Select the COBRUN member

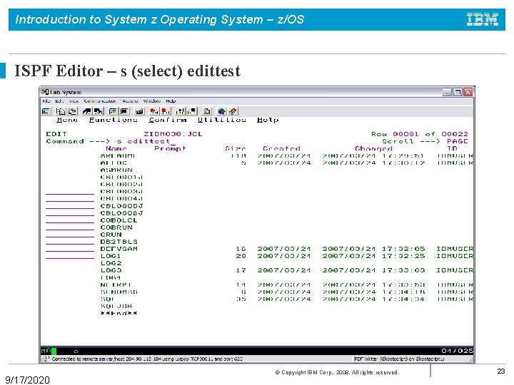click(116, 227)
